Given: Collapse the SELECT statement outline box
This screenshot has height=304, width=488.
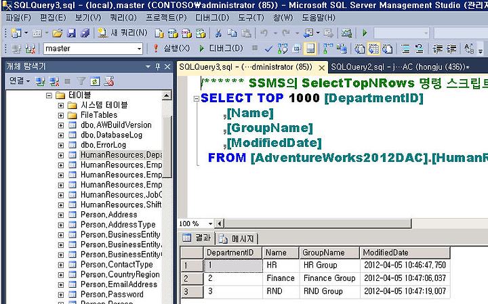Looking at the screenshot, I should click(196, 99).
